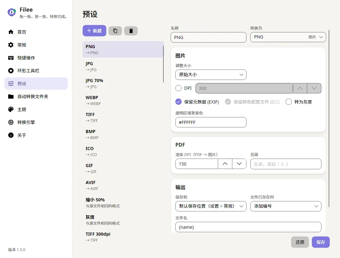Select the WEBP preset
Screen dimensions: 340x258
pos(123,100)
